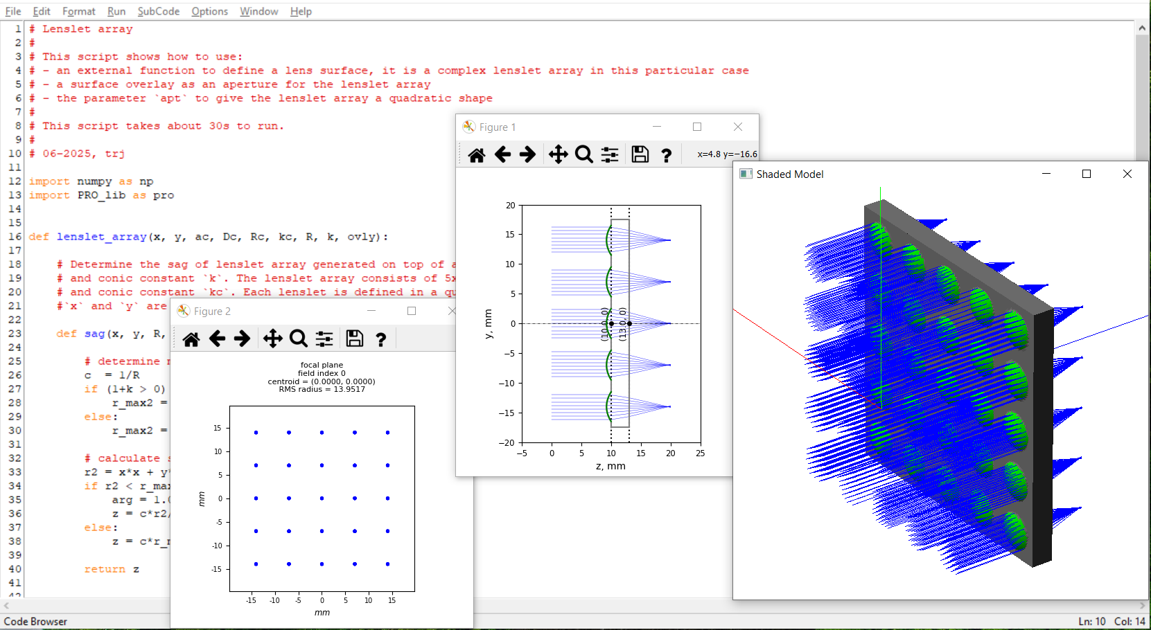Open the File menu
Screen dimensions: 1151x630
[13, 11]
